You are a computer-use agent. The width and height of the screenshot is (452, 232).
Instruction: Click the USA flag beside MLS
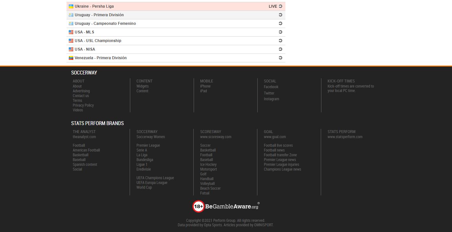coord(71,32)
